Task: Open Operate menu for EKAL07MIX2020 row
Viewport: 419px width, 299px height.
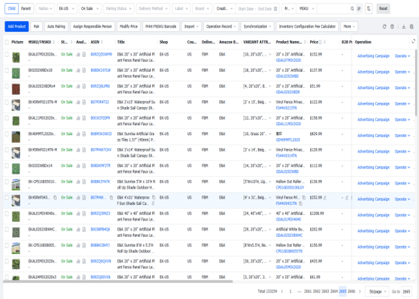Action: [x=402, y=56]
